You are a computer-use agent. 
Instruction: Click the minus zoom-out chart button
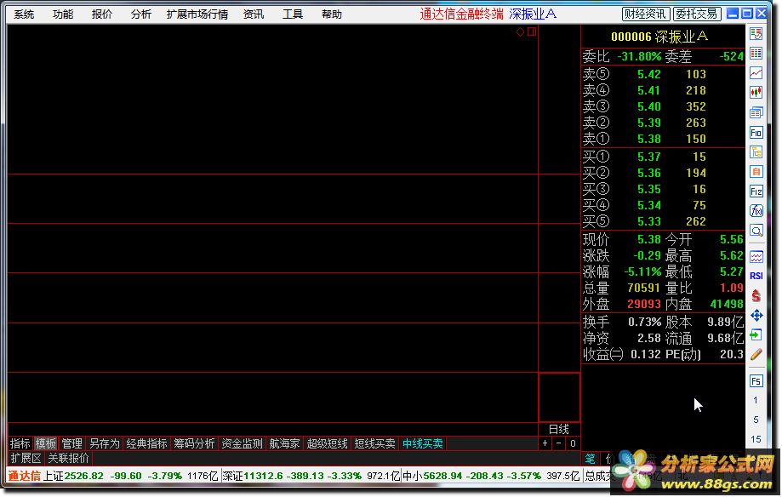point(558,443)
